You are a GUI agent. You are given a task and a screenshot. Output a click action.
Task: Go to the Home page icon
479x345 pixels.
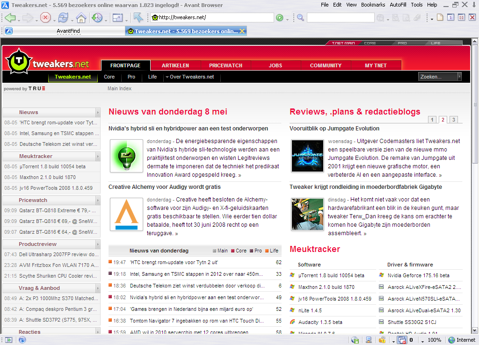(x=81, y=18)
